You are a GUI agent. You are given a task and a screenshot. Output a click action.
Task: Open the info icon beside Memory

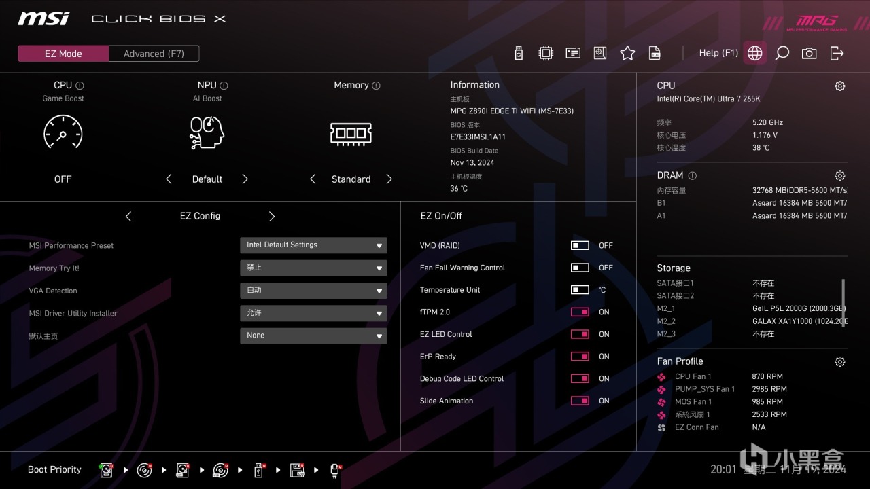click(x=376, y=86)
